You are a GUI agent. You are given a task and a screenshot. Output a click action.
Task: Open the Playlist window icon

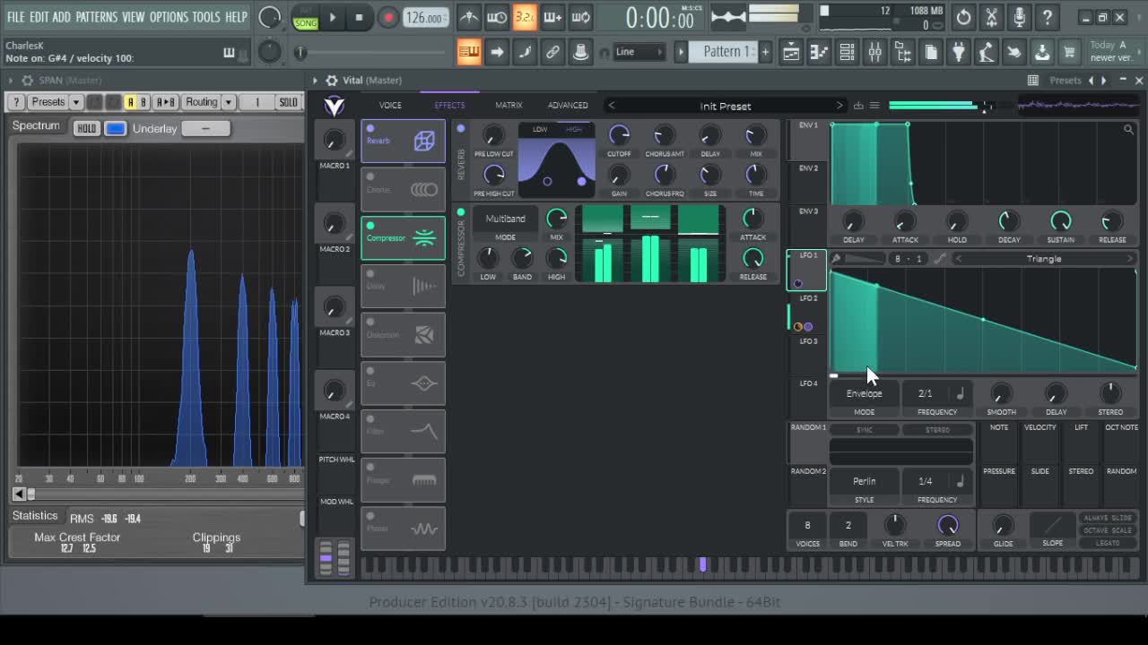(x=791, y=52)
